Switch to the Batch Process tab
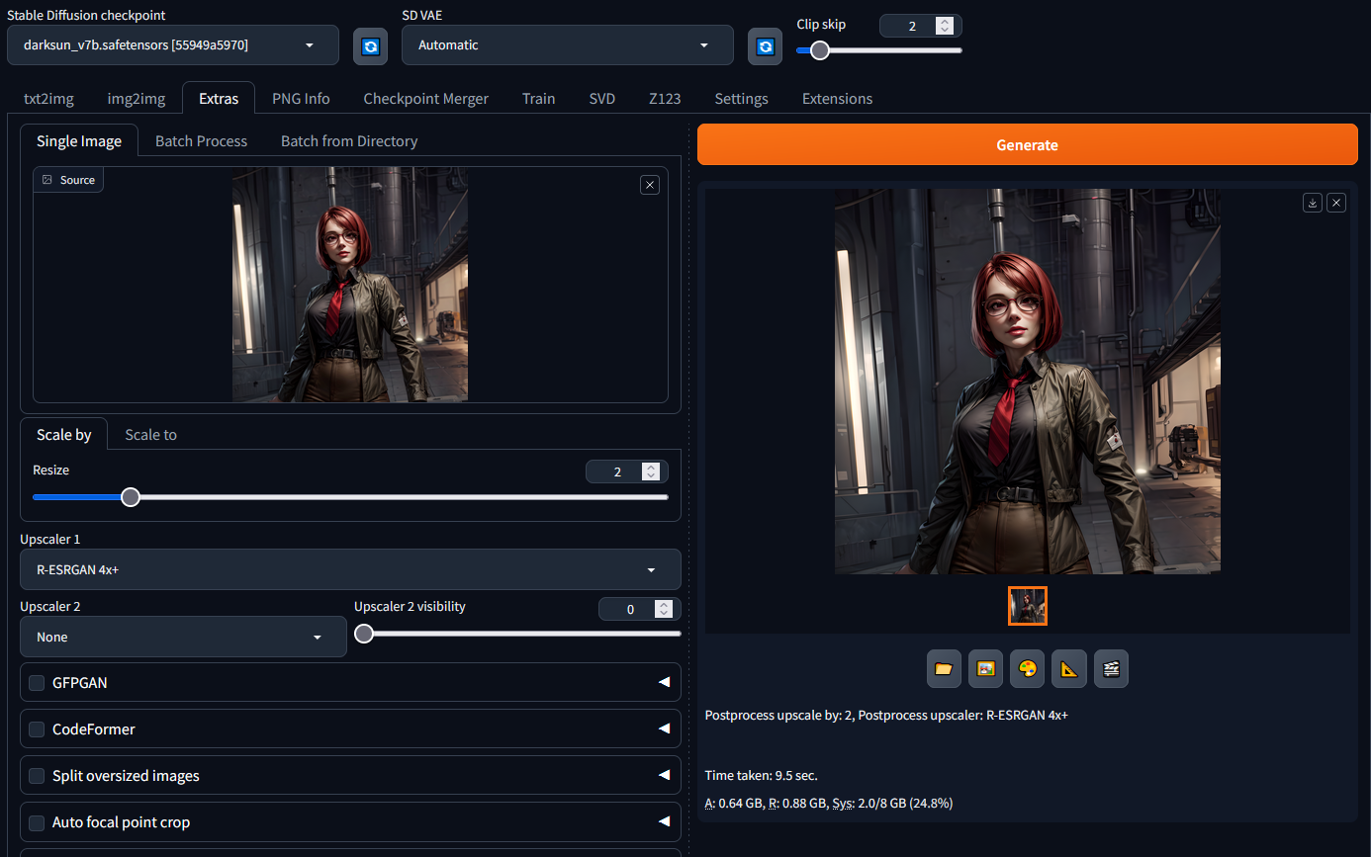This screenshot has height=857, width=1371. pyautogui.click(x=202, y=141)
